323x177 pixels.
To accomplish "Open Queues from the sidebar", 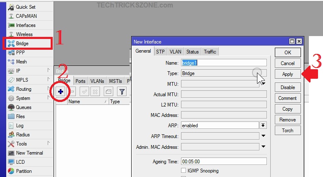I will 23,107.
